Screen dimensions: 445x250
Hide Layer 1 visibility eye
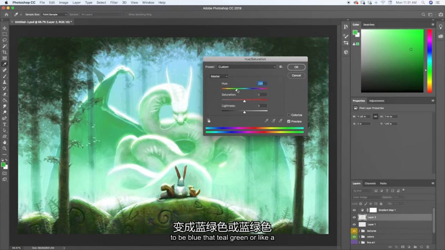point(354,224)
